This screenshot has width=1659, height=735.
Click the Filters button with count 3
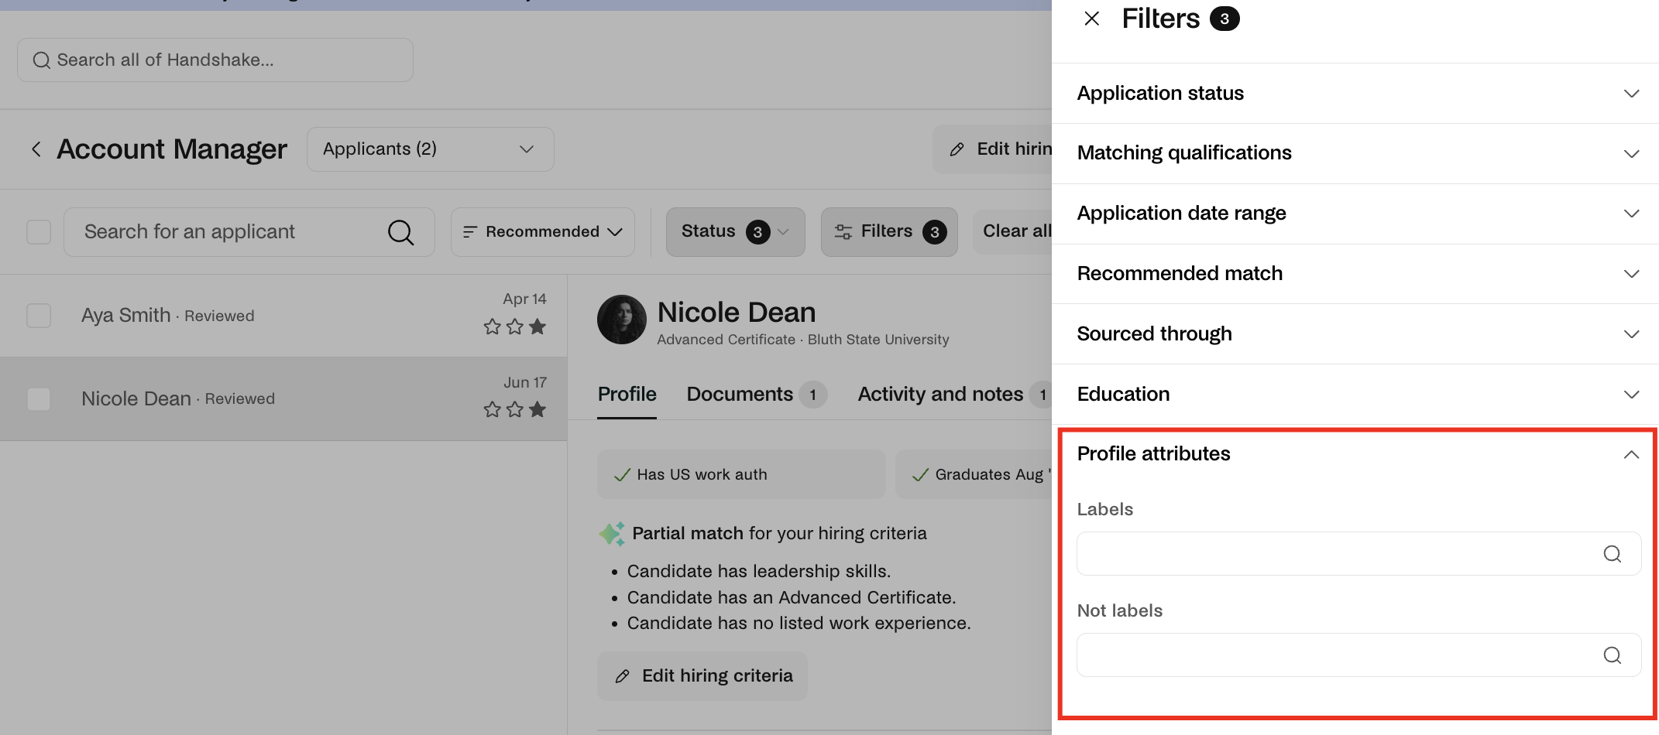[x=889, y=232]
